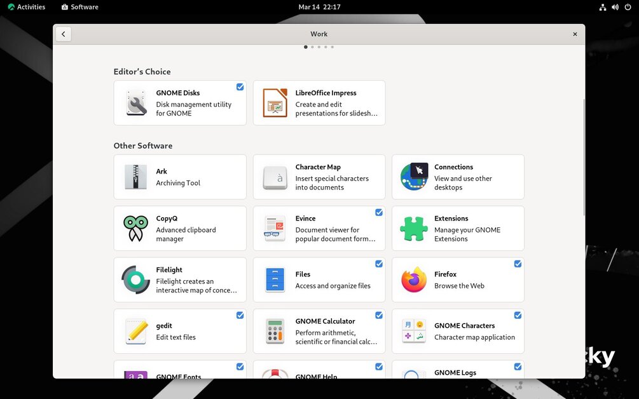639x399 pixels.
Task: Open the Software app menu in top bar
Action: point(80,7)
